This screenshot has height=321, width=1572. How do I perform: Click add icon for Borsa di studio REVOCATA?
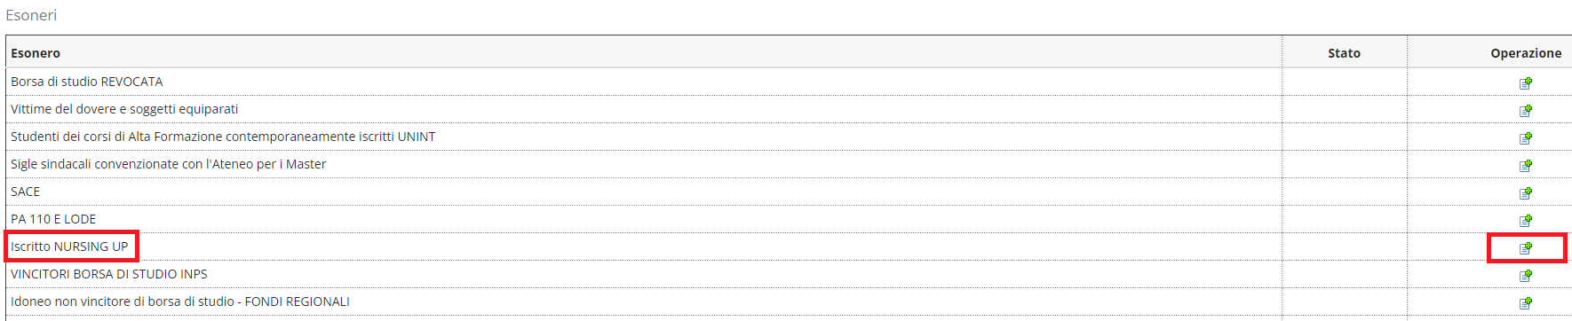coord(1526,82)
